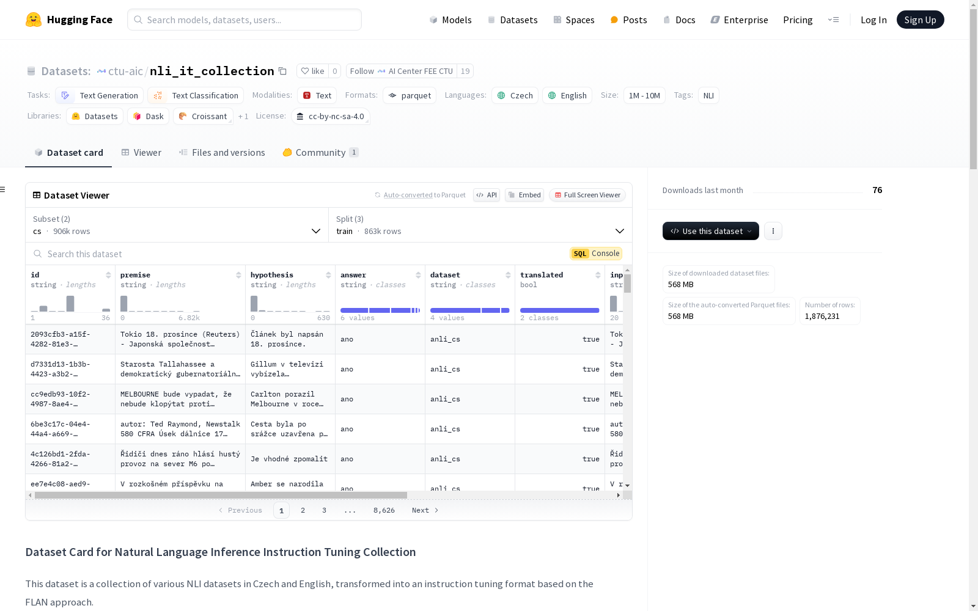Screen dimensions: 978x611
Task: Open Posts in the top menu
Action: [628, 20]
